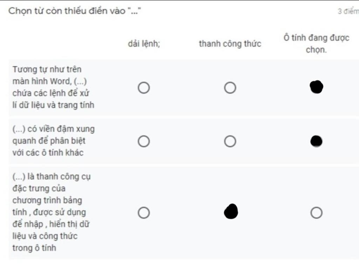Click the 'Ô tính đang được chọn.' column header

316,43
